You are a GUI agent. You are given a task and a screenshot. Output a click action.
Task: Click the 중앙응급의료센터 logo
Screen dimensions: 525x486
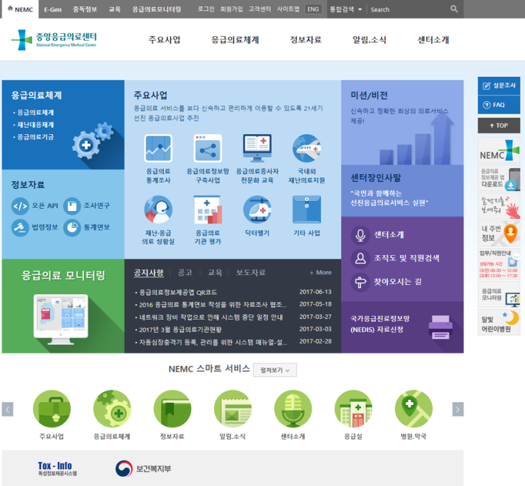click(54, 40)
